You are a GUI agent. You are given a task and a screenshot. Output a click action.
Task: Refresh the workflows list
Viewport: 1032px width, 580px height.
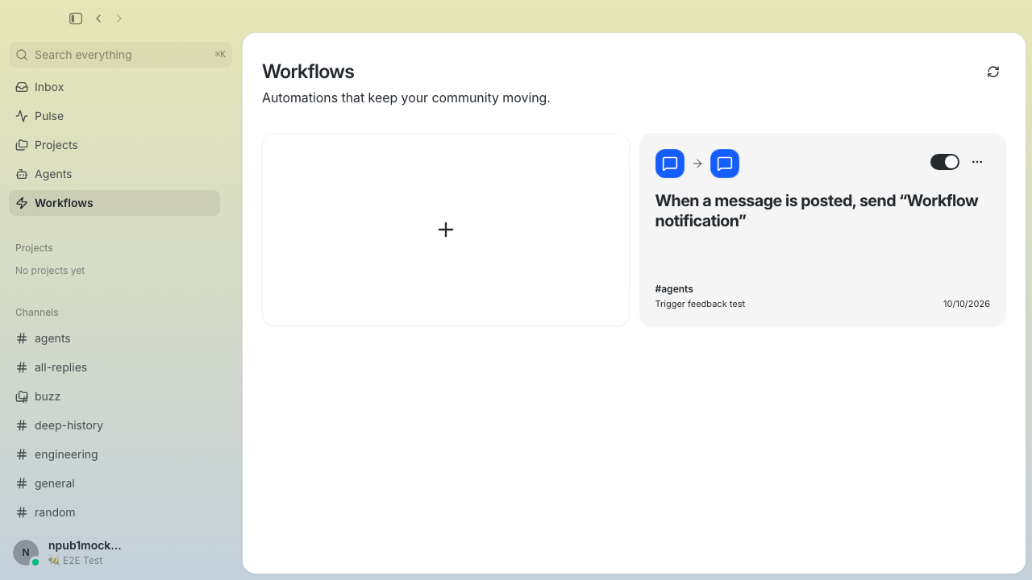coord(993,72)
